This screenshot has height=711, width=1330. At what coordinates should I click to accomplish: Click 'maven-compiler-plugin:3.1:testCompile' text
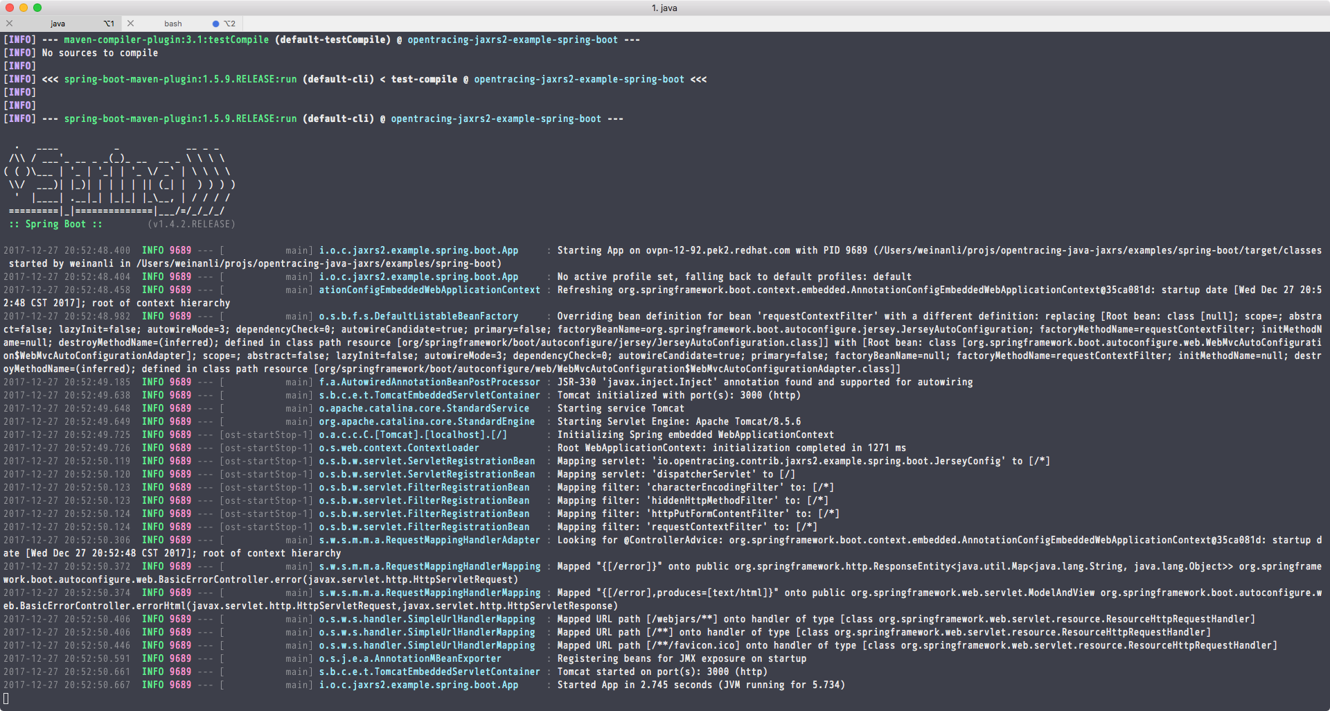point(166,39)
